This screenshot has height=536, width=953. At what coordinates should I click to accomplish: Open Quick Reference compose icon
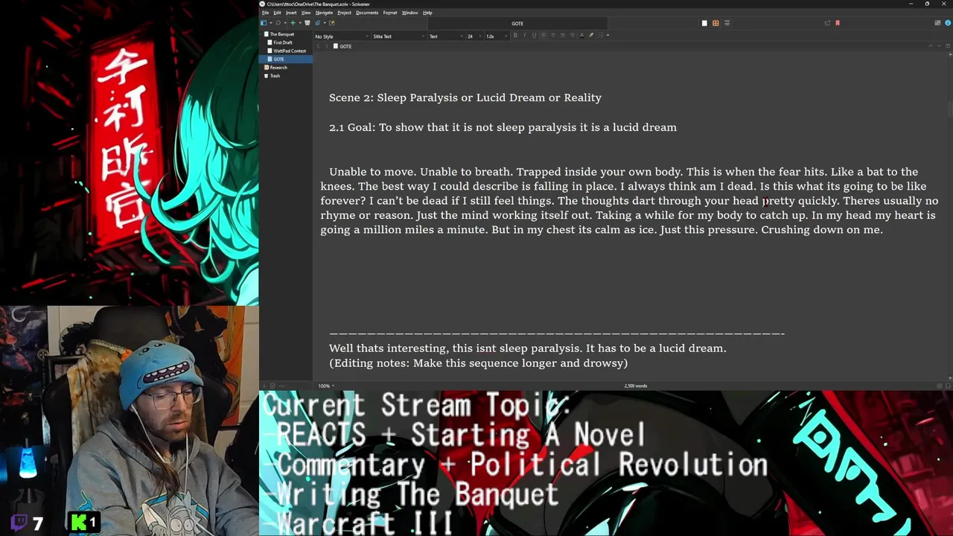click(332, 23)
